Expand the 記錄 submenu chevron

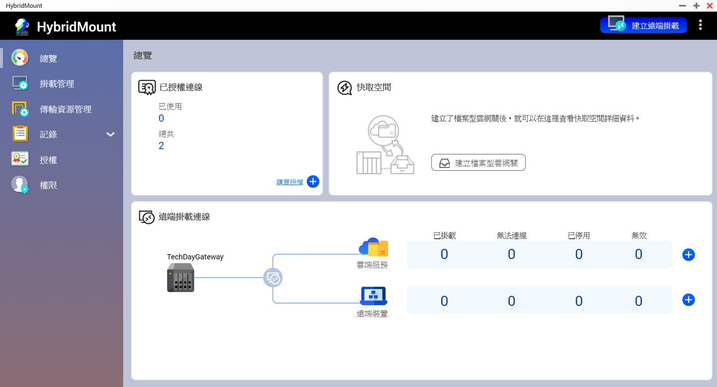point(111,134)
